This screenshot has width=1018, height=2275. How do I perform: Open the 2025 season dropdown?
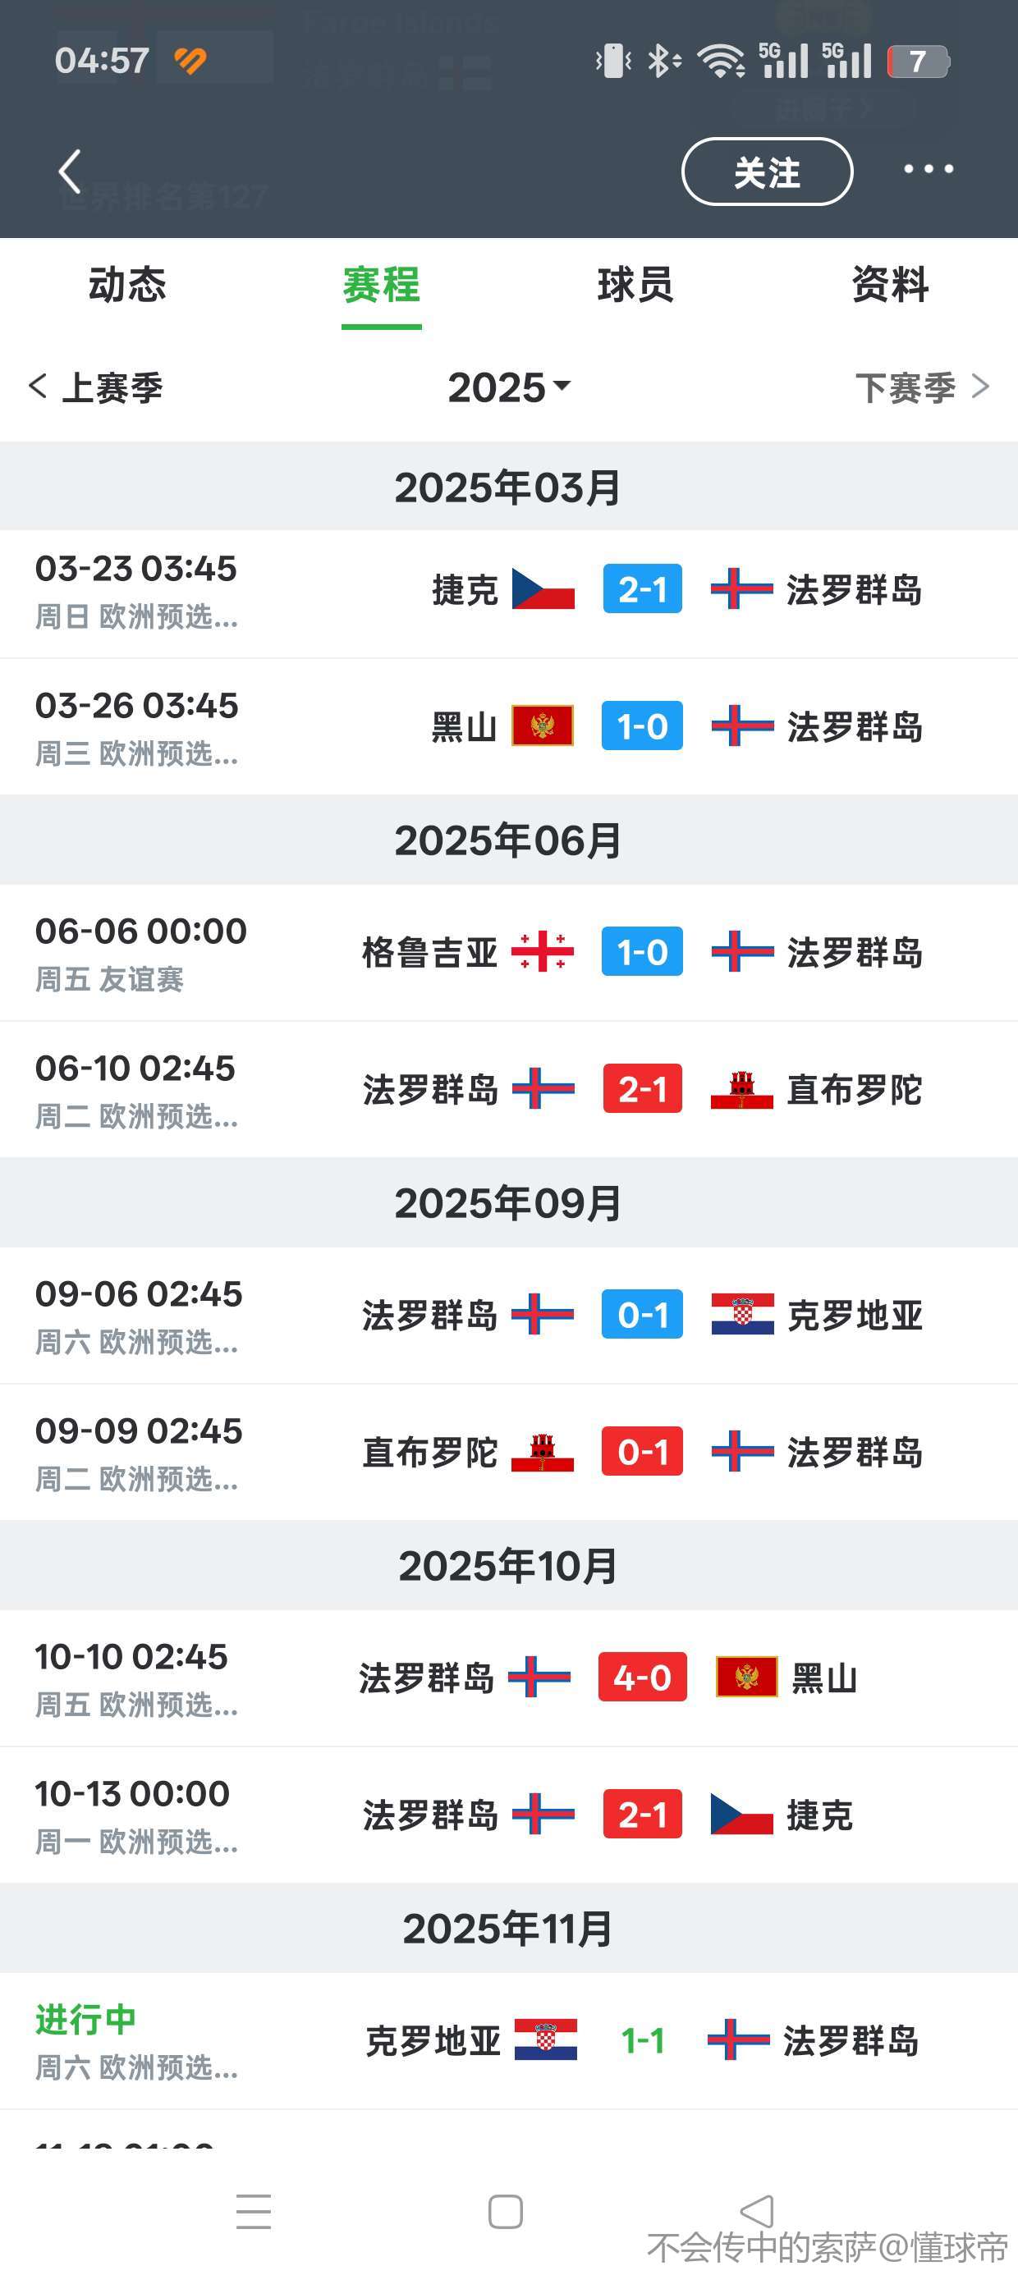pos(509,387)
